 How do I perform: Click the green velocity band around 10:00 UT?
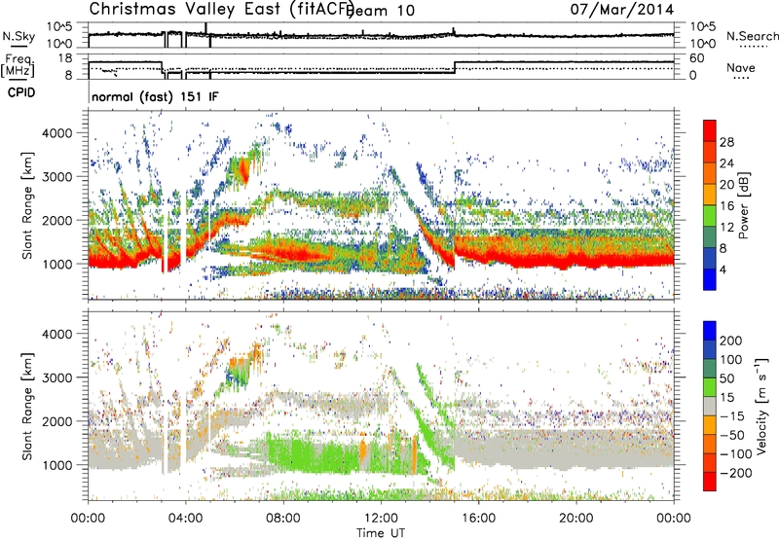[x=318, y=454]
